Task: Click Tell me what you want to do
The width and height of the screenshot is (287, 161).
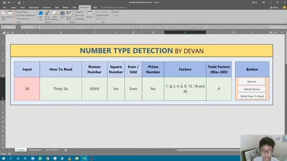Action: [114, 8]
